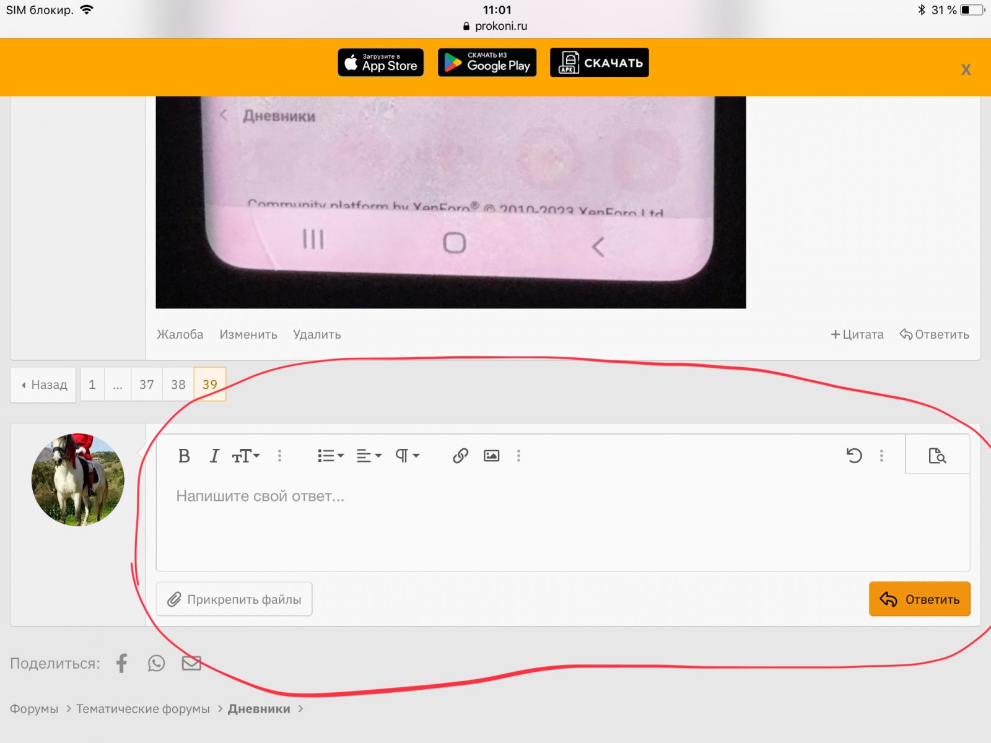The width and height of the screenshot is (991, 743).
Task: Expand the list options dropdown
Action: click(330, 456)
